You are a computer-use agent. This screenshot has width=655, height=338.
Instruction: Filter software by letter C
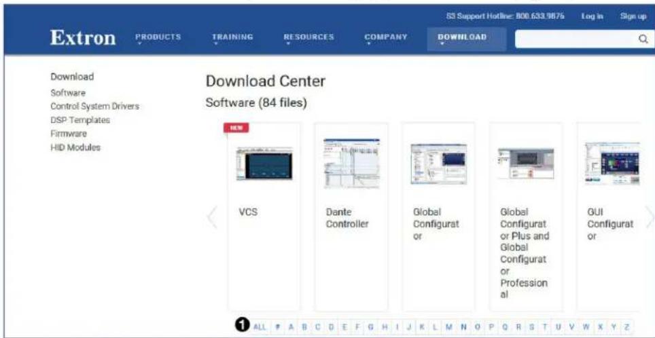318,326
